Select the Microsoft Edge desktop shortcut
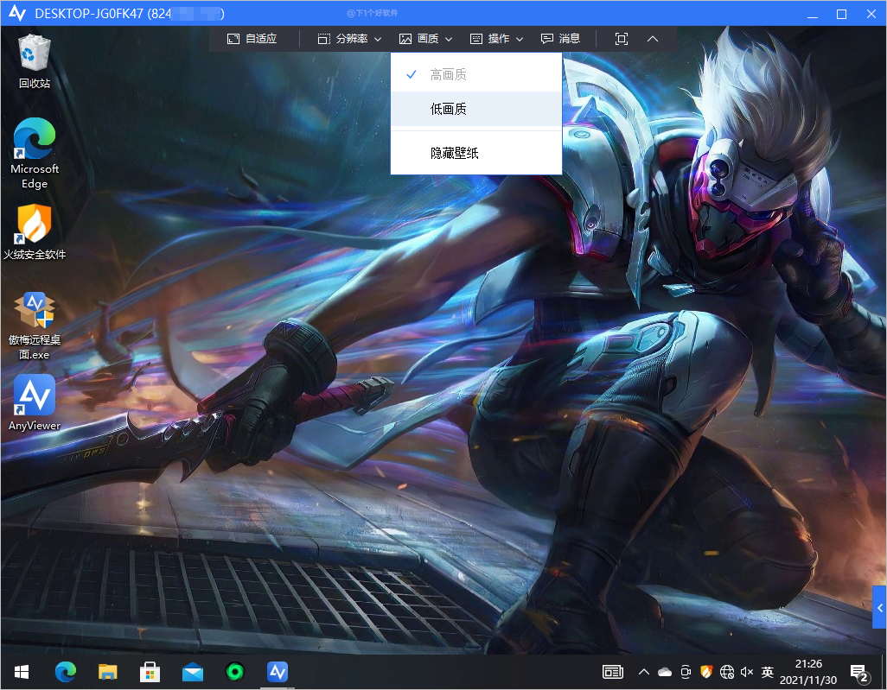Screen dimensions: 887x690 35,153
